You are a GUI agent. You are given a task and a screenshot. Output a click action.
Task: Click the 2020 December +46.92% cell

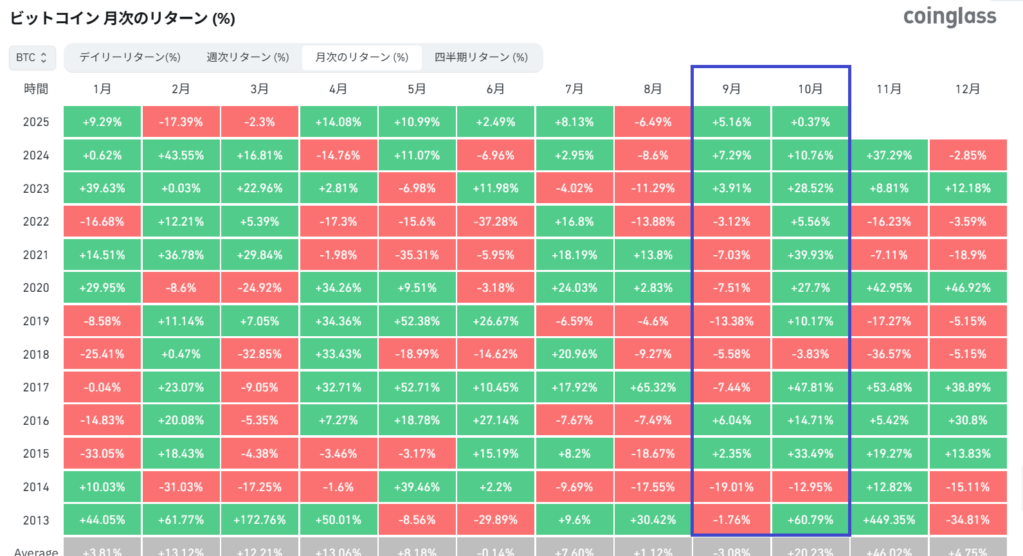968,288
